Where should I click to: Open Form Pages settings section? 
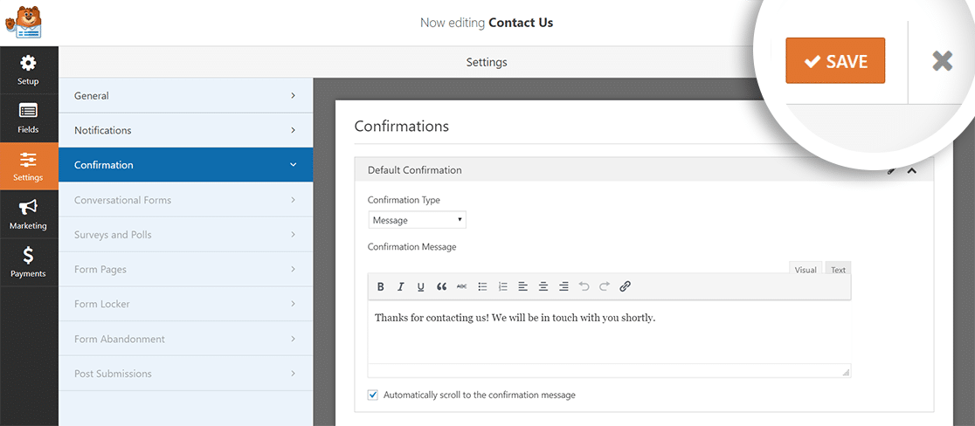[x=185, y=270]
